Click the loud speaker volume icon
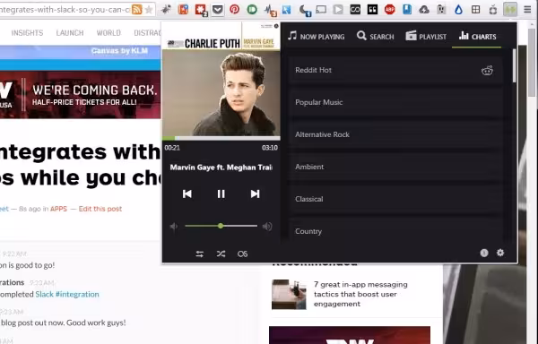The height and width of the screenshot is (344, 538). 267,226
